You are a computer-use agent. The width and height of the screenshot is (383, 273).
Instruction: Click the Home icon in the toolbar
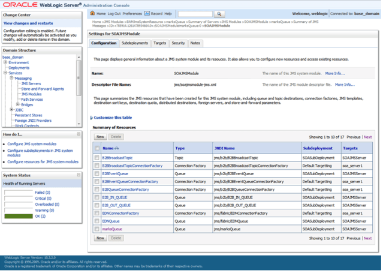click(93, 13)
